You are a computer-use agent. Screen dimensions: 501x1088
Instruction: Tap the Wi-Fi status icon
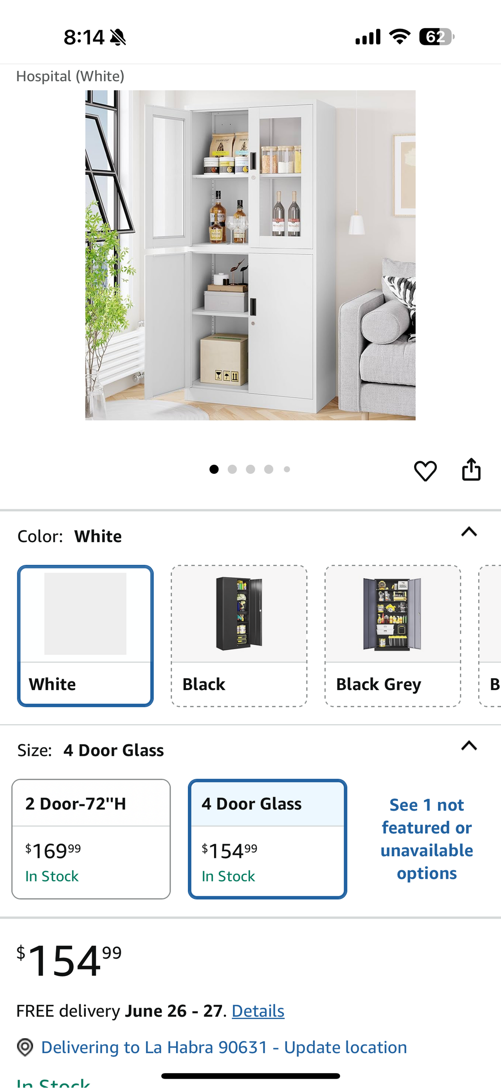400,37
